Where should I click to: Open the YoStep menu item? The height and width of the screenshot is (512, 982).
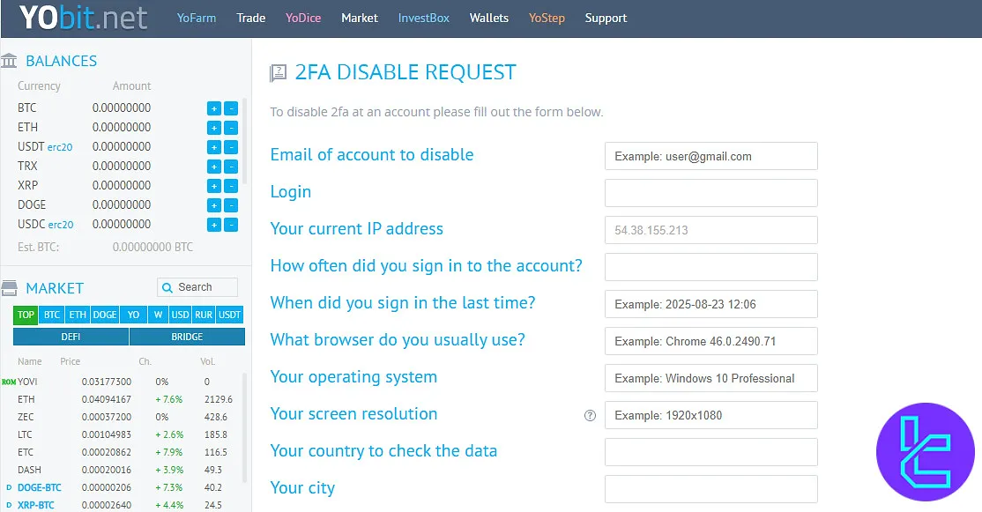(x=547, y=19)
